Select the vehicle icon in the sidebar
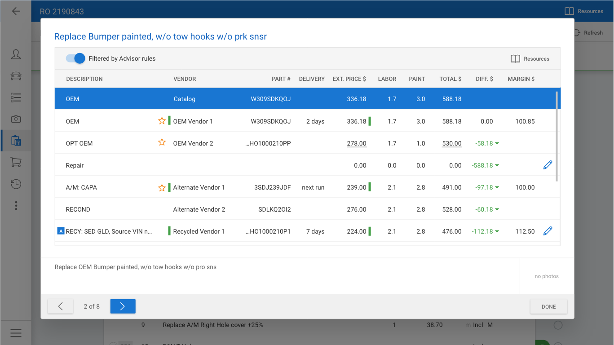The image size is (614, 345). point(16,76)
